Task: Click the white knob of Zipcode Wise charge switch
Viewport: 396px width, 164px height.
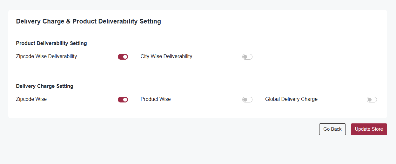Action: coord(125,100)
